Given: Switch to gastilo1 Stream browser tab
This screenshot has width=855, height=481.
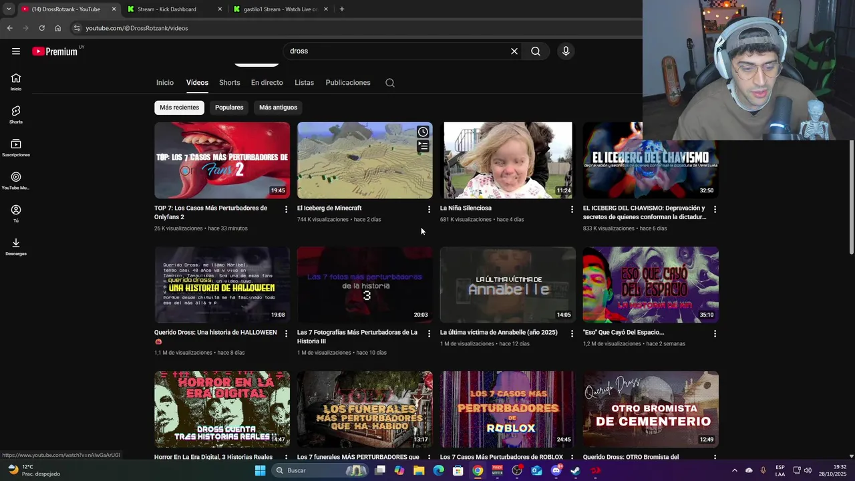Looking at the screenshot, I should [x=281, y=9].
